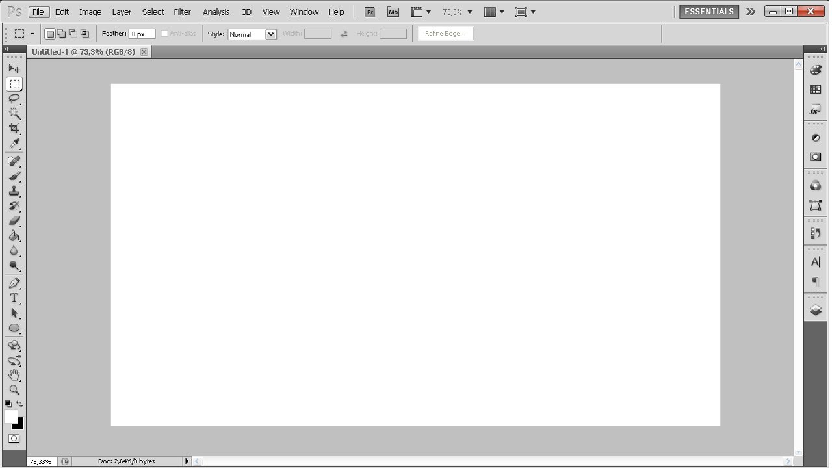This screenshot has width=832, height=468.
Task: Choose Intersect with selection mode button
Action: point(84,34)
